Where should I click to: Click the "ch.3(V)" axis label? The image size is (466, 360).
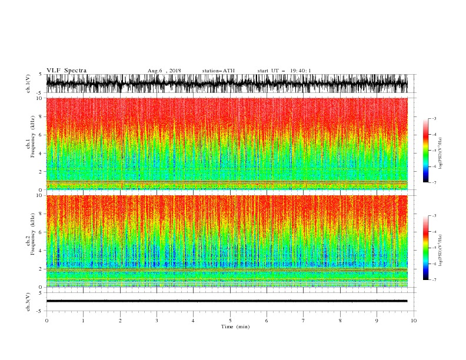click(x=28, y=302)
